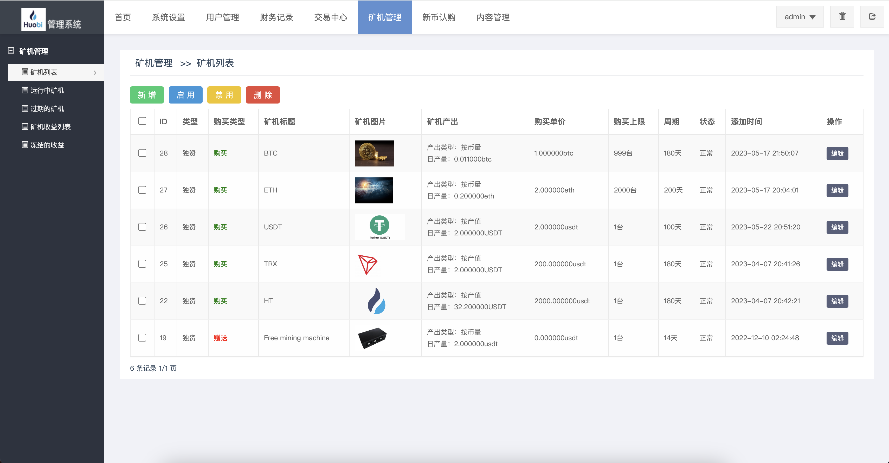Click the 冻结的收益 sidebar icon
The height and width of the screenshot is (463, 889).
(24, 145)
